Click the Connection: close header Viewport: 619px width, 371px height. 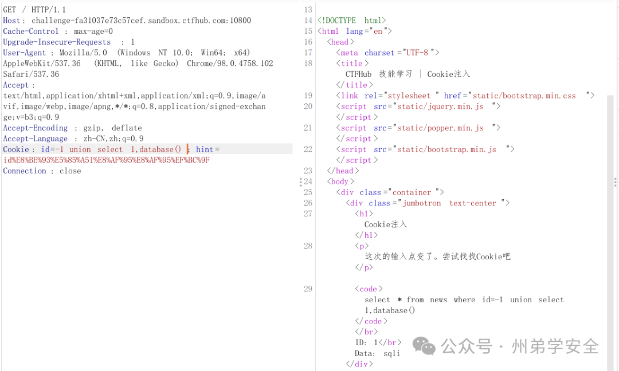tap(42, 171)
